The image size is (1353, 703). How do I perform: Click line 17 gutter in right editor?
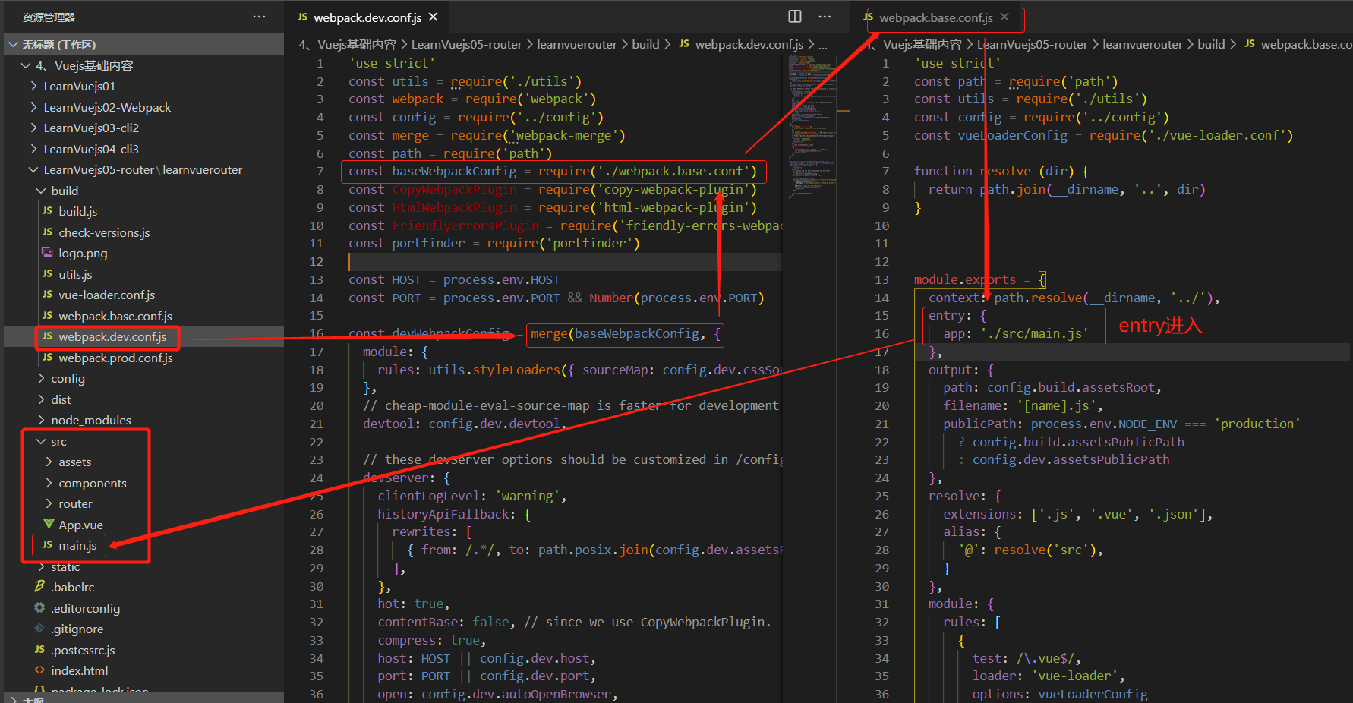pyautogui.click(x=881, y=352)
